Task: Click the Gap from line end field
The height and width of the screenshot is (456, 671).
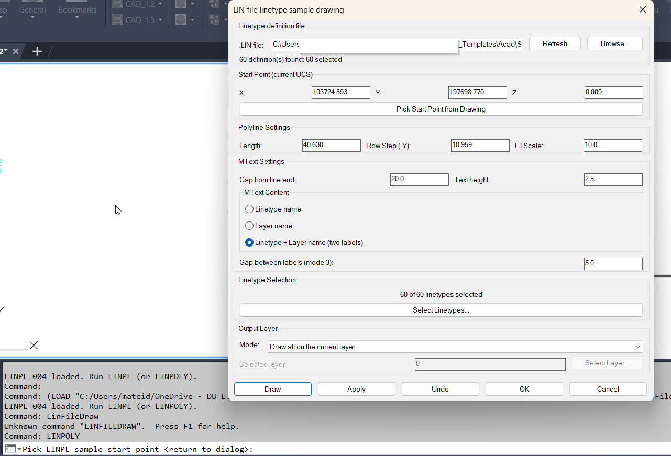Action: coord(420,179)
